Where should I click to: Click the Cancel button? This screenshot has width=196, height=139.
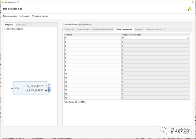(186, 133)
